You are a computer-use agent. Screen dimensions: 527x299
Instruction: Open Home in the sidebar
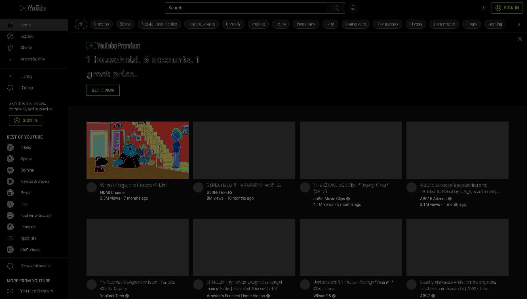pyautogui.click(x=34, y=25)
